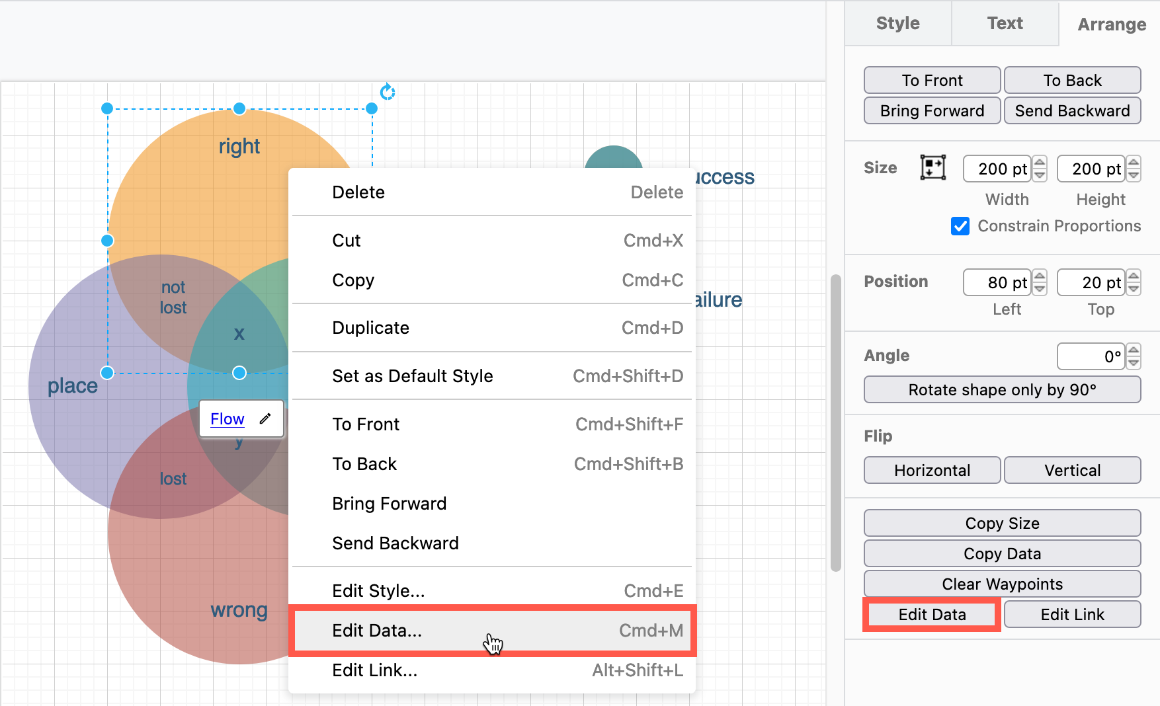Image resolution: width=1160 pixels, height=706 pixels.
Task: Select Duplicate in the context menu
Action: tap(370, 327)
